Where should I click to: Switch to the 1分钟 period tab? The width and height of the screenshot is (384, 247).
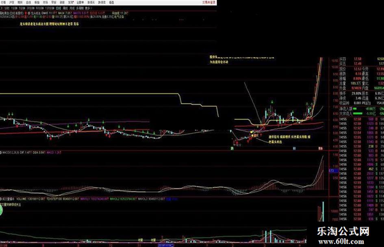(13, 8)
